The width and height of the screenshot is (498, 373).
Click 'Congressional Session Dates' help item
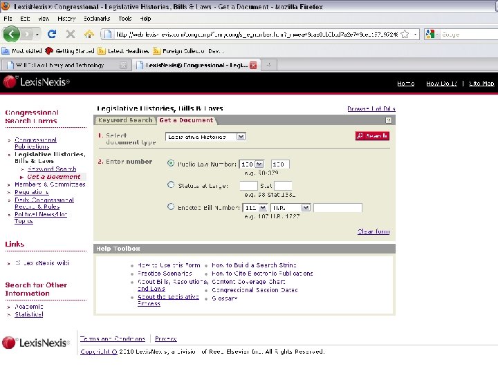[255, 290]
